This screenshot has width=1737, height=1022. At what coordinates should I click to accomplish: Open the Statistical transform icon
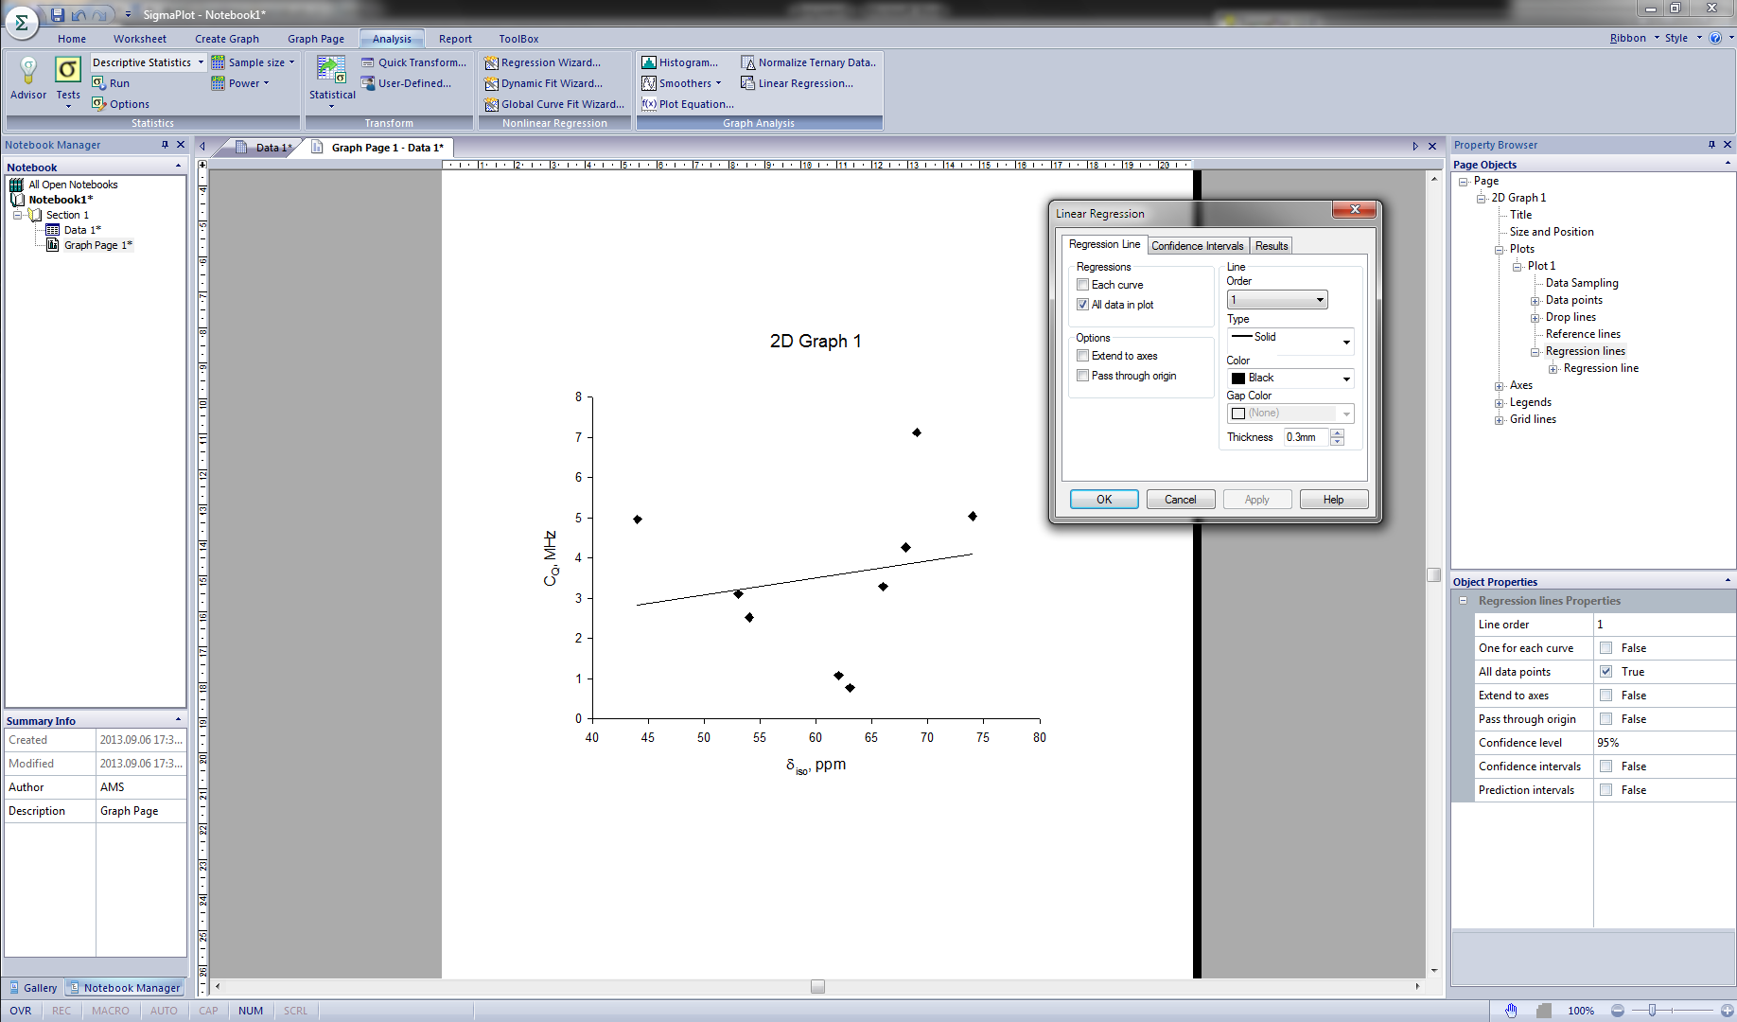[x=331, y=72]
